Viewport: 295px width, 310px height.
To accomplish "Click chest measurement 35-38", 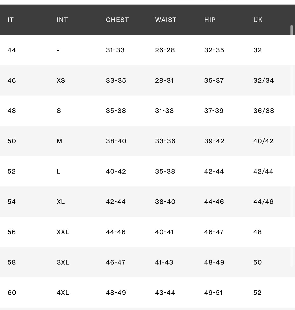I will pyautogui.click(x=116, y=111).
